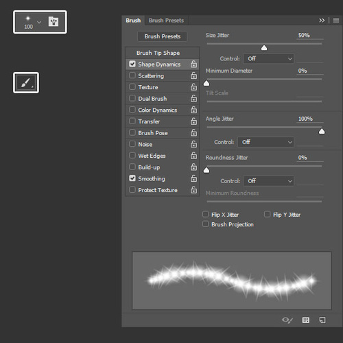Select the Brush tool icon
343x343 pixels.
click(x=26, y=82)
